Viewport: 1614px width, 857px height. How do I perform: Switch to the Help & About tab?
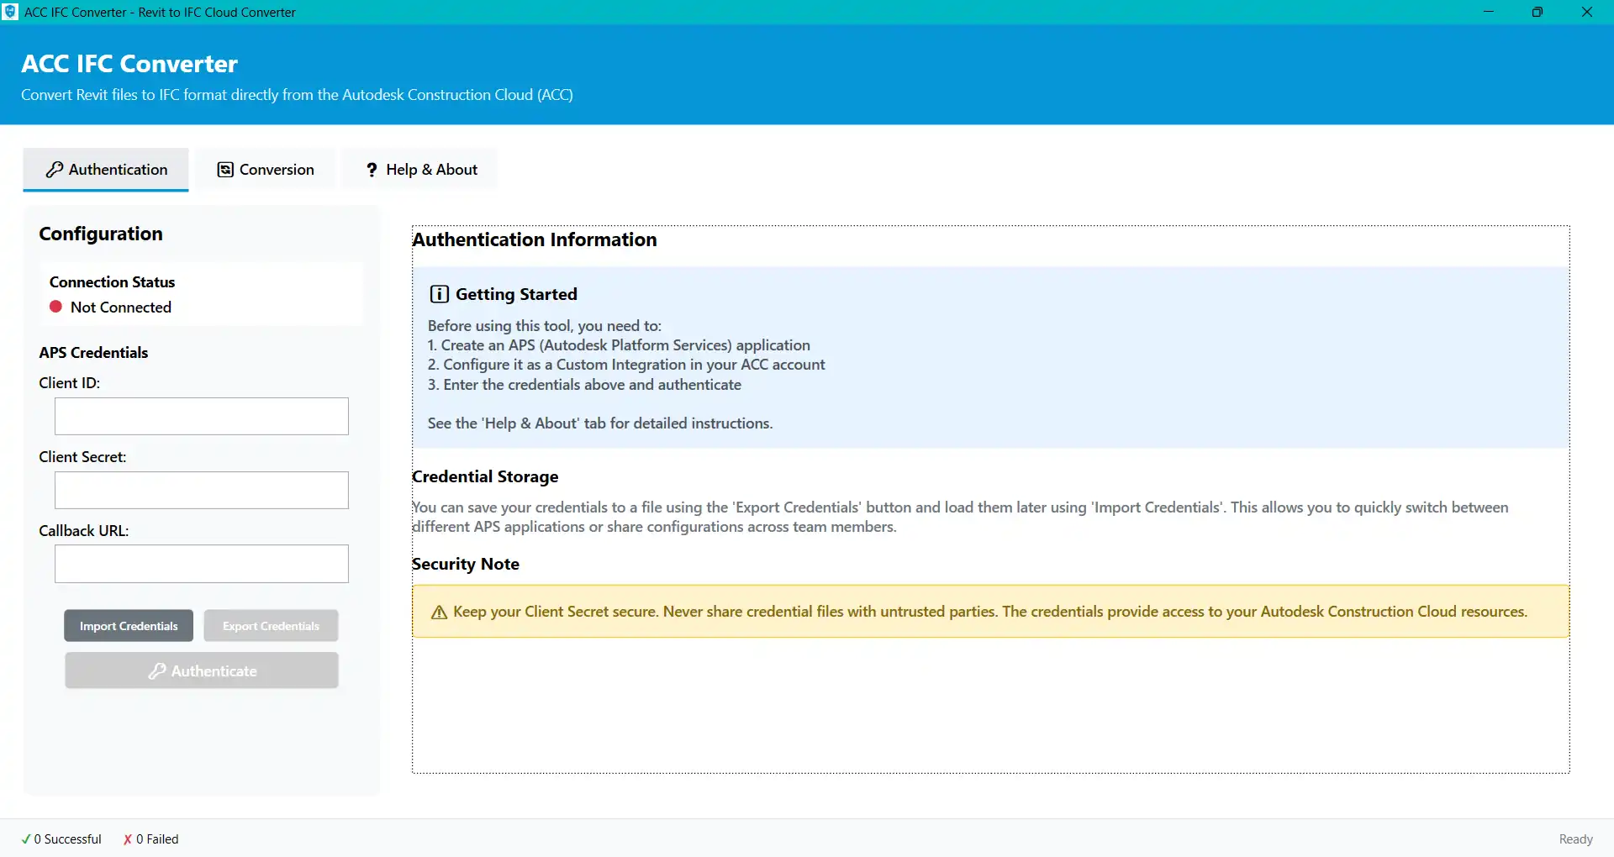point(420,170)
